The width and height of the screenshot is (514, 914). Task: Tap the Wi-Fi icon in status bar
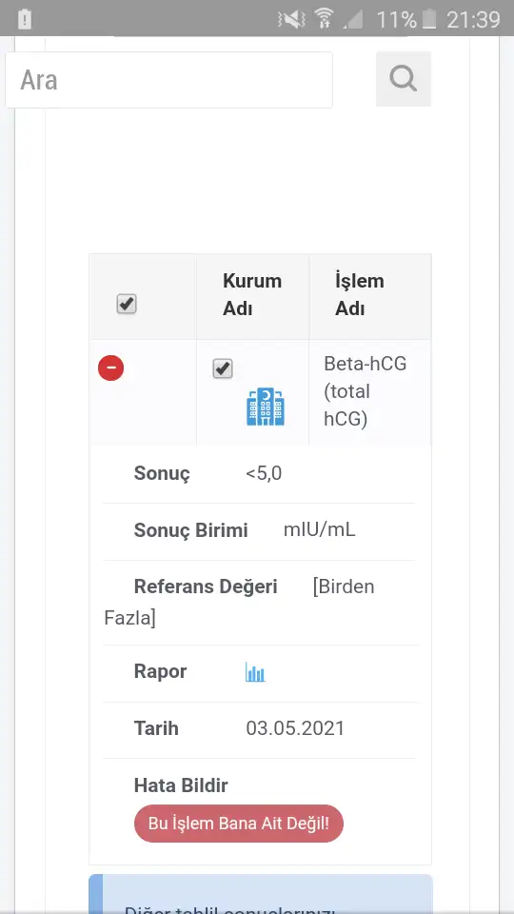tap(324, 19)
